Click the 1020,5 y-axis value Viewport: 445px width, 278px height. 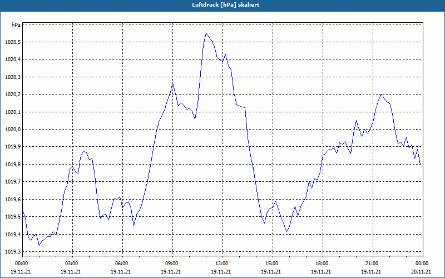(13, 42)
